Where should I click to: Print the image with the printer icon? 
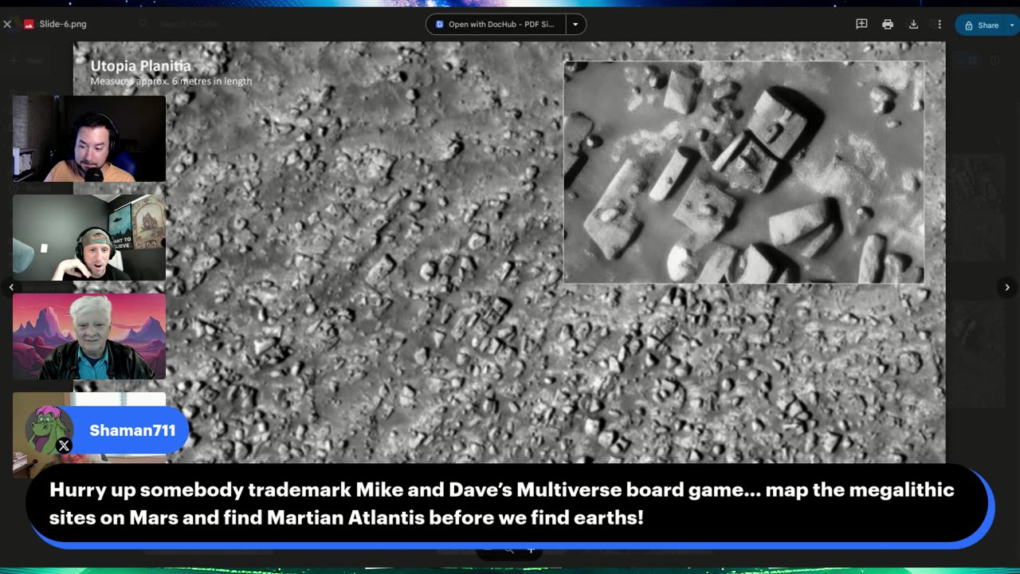point(888,25)
